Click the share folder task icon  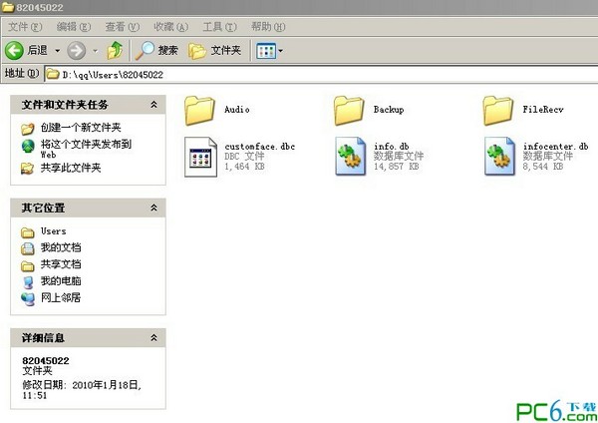[28, 169]
